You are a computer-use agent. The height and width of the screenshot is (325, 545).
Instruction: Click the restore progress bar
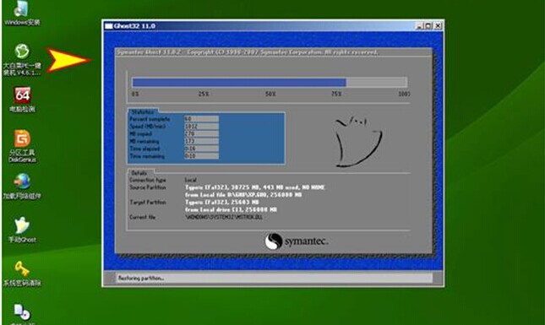[x=270, y=82]
